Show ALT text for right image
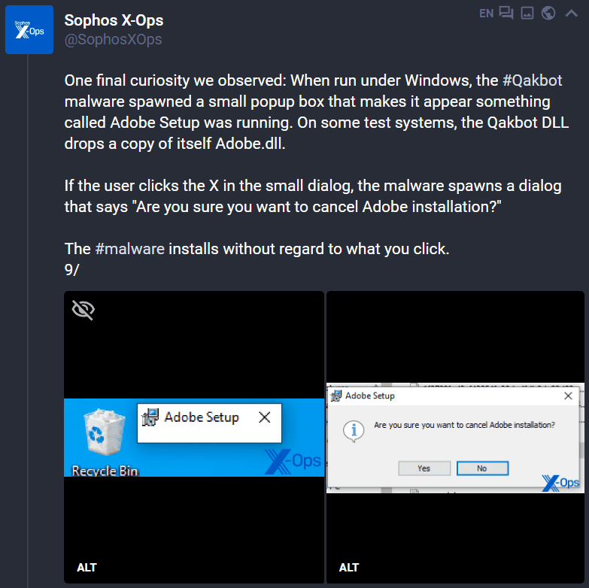 click(349, 568)
